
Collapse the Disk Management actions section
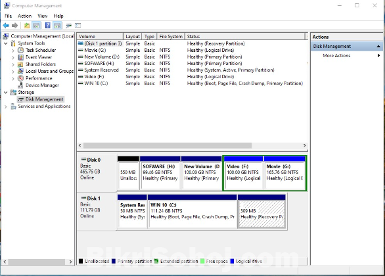click(x=378, y=46)
